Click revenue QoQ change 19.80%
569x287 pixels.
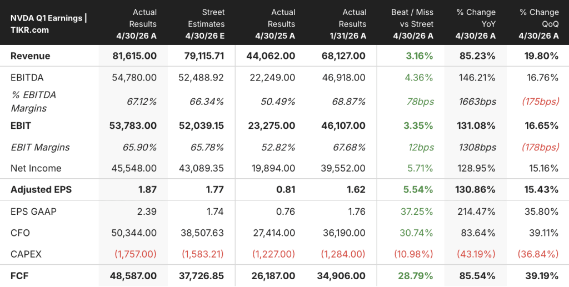click(542, 56)
